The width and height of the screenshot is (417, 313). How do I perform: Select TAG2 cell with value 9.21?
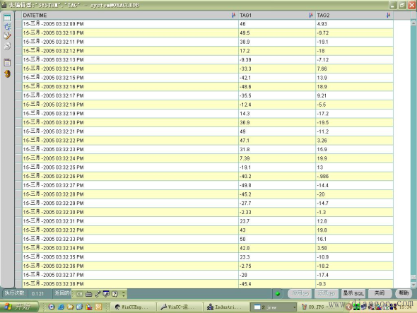pos(354,95)
